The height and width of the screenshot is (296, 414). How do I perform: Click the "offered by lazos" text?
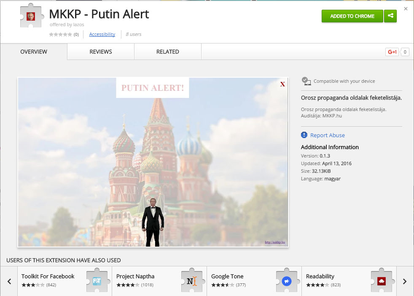67,24
